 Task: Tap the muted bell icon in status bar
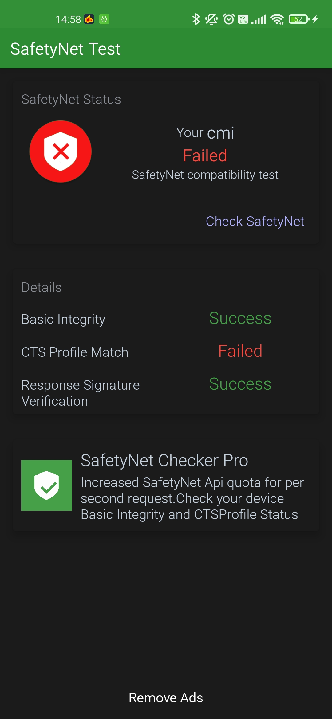(211, 19)
